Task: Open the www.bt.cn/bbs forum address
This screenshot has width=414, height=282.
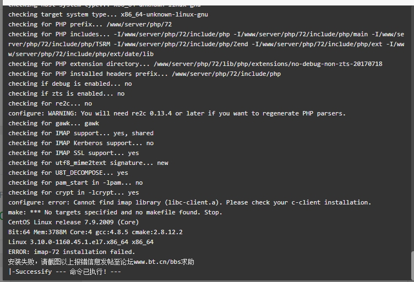Action: (157, 262)
